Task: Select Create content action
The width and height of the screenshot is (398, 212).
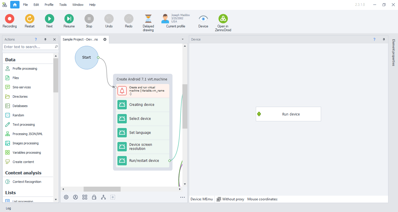Action: (23, 162)
